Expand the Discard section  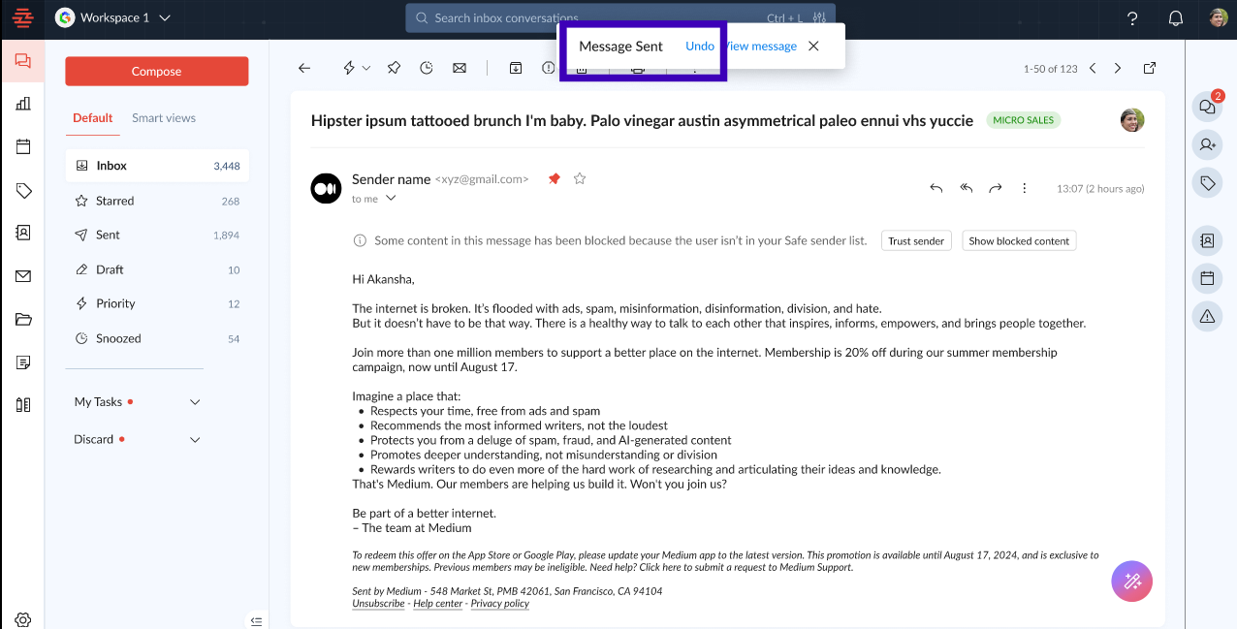[x=195, y=440]
